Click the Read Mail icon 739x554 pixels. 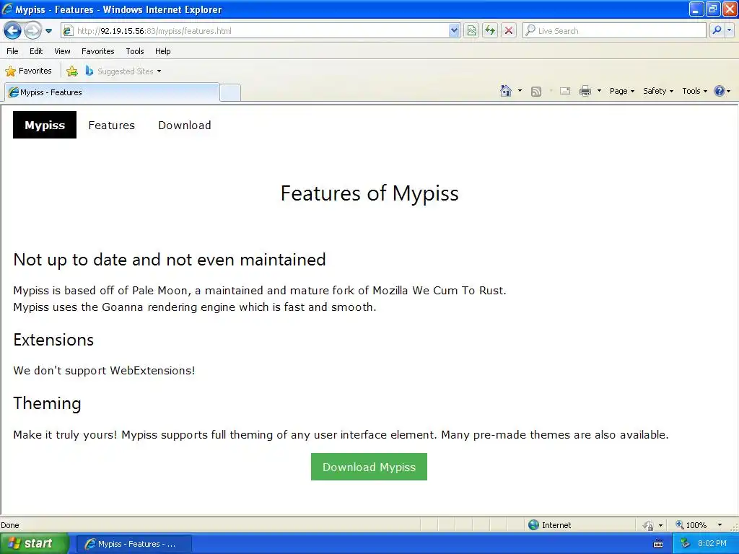tap(565, 91)
